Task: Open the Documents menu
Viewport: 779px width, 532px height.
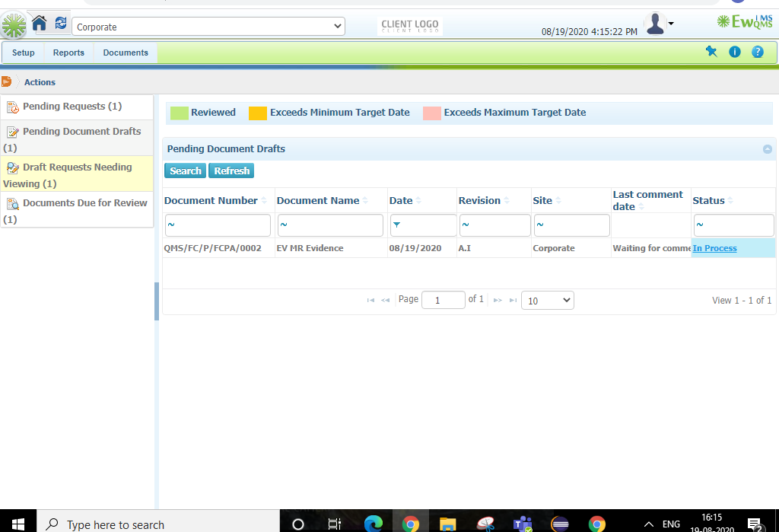Action: point(126,53)
